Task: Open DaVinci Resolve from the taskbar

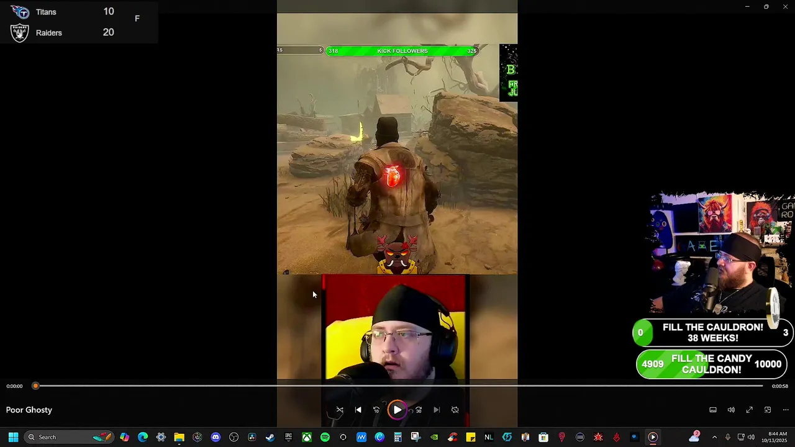Action: pos(252,437)
